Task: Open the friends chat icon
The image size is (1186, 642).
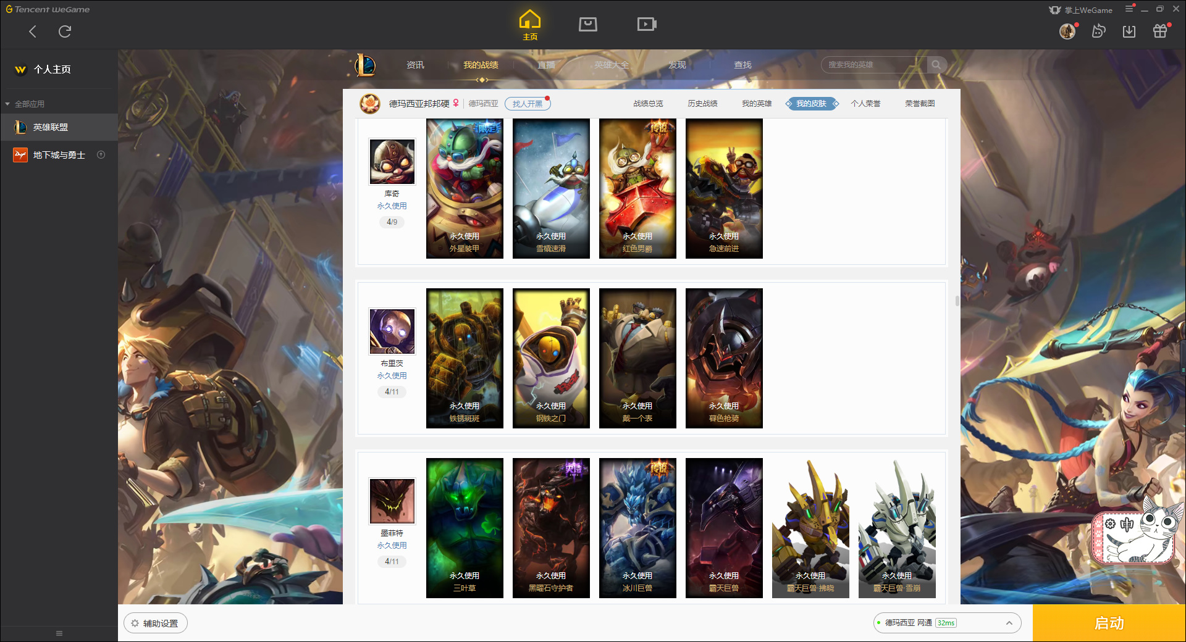Action: click(1098, 31)
